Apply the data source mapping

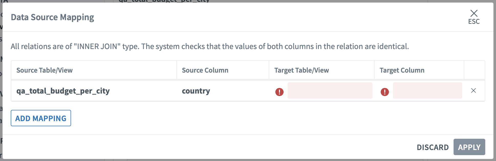point(469,147)
